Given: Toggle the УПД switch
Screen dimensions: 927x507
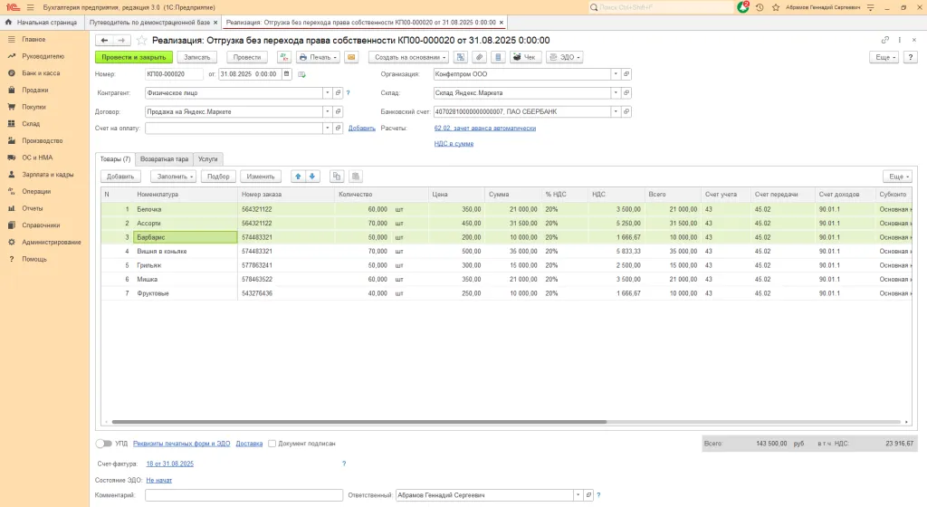Looking at the screenshot, I should coord(104,444).
